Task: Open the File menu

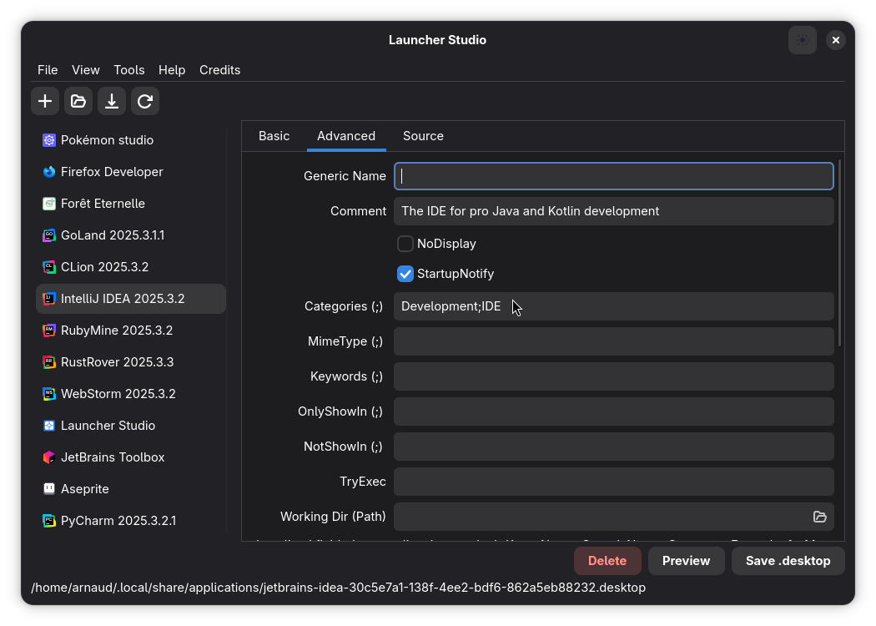Action: coord(48,70)
